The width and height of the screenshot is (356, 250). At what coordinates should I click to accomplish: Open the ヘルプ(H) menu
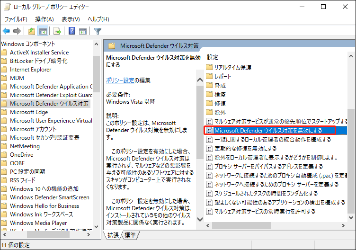click(98, 19)
